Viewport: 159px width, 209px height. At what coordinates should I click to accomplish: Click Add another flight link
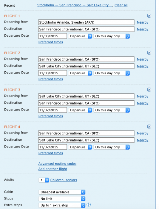click(53, 169)
